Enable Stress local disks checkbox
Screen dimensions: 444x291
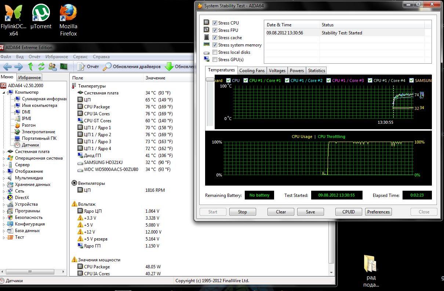[215, 52]
